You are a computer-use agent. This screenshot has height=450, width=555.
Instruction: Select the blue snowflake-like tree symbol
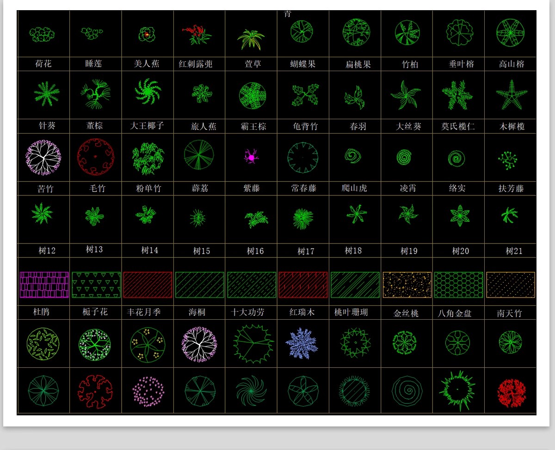click(x=302, y=343)
